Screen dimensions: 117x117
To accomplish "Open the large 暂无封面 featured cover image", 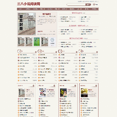I will click(27, 24).
